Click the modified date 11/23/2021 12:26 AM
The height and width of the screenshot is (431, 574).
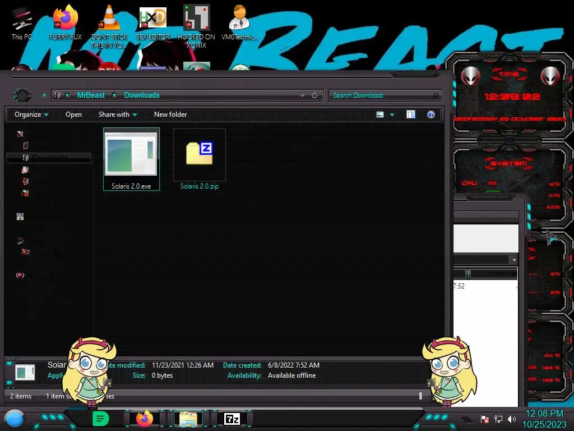click(x=183, y=365)
